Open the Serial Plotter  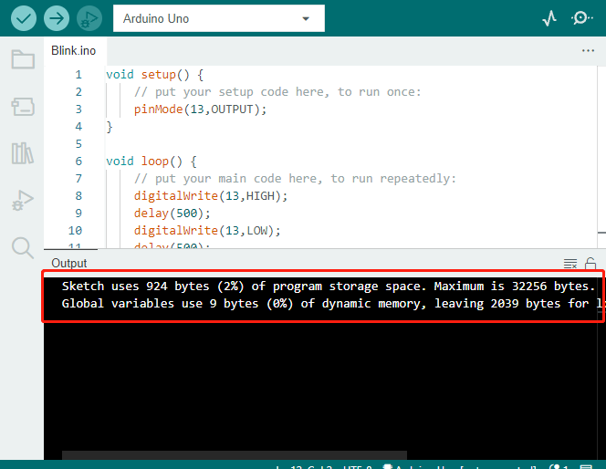pos(549,18)
